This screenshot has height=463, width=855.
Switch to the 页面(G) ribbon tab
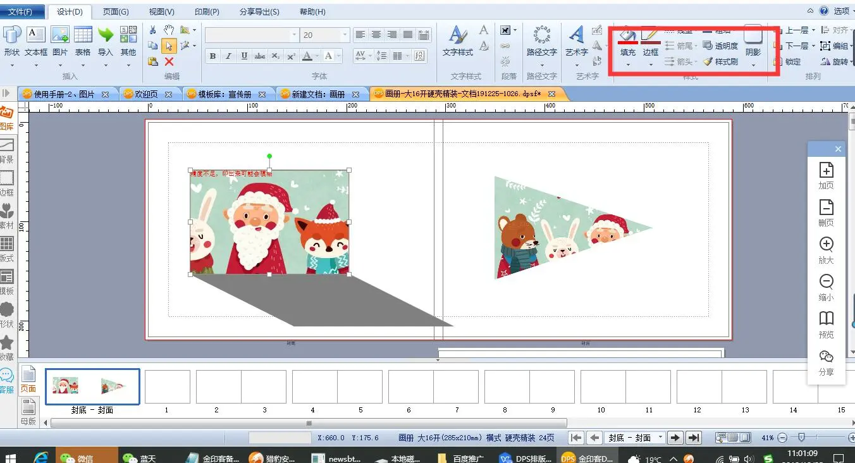(116, 12)
